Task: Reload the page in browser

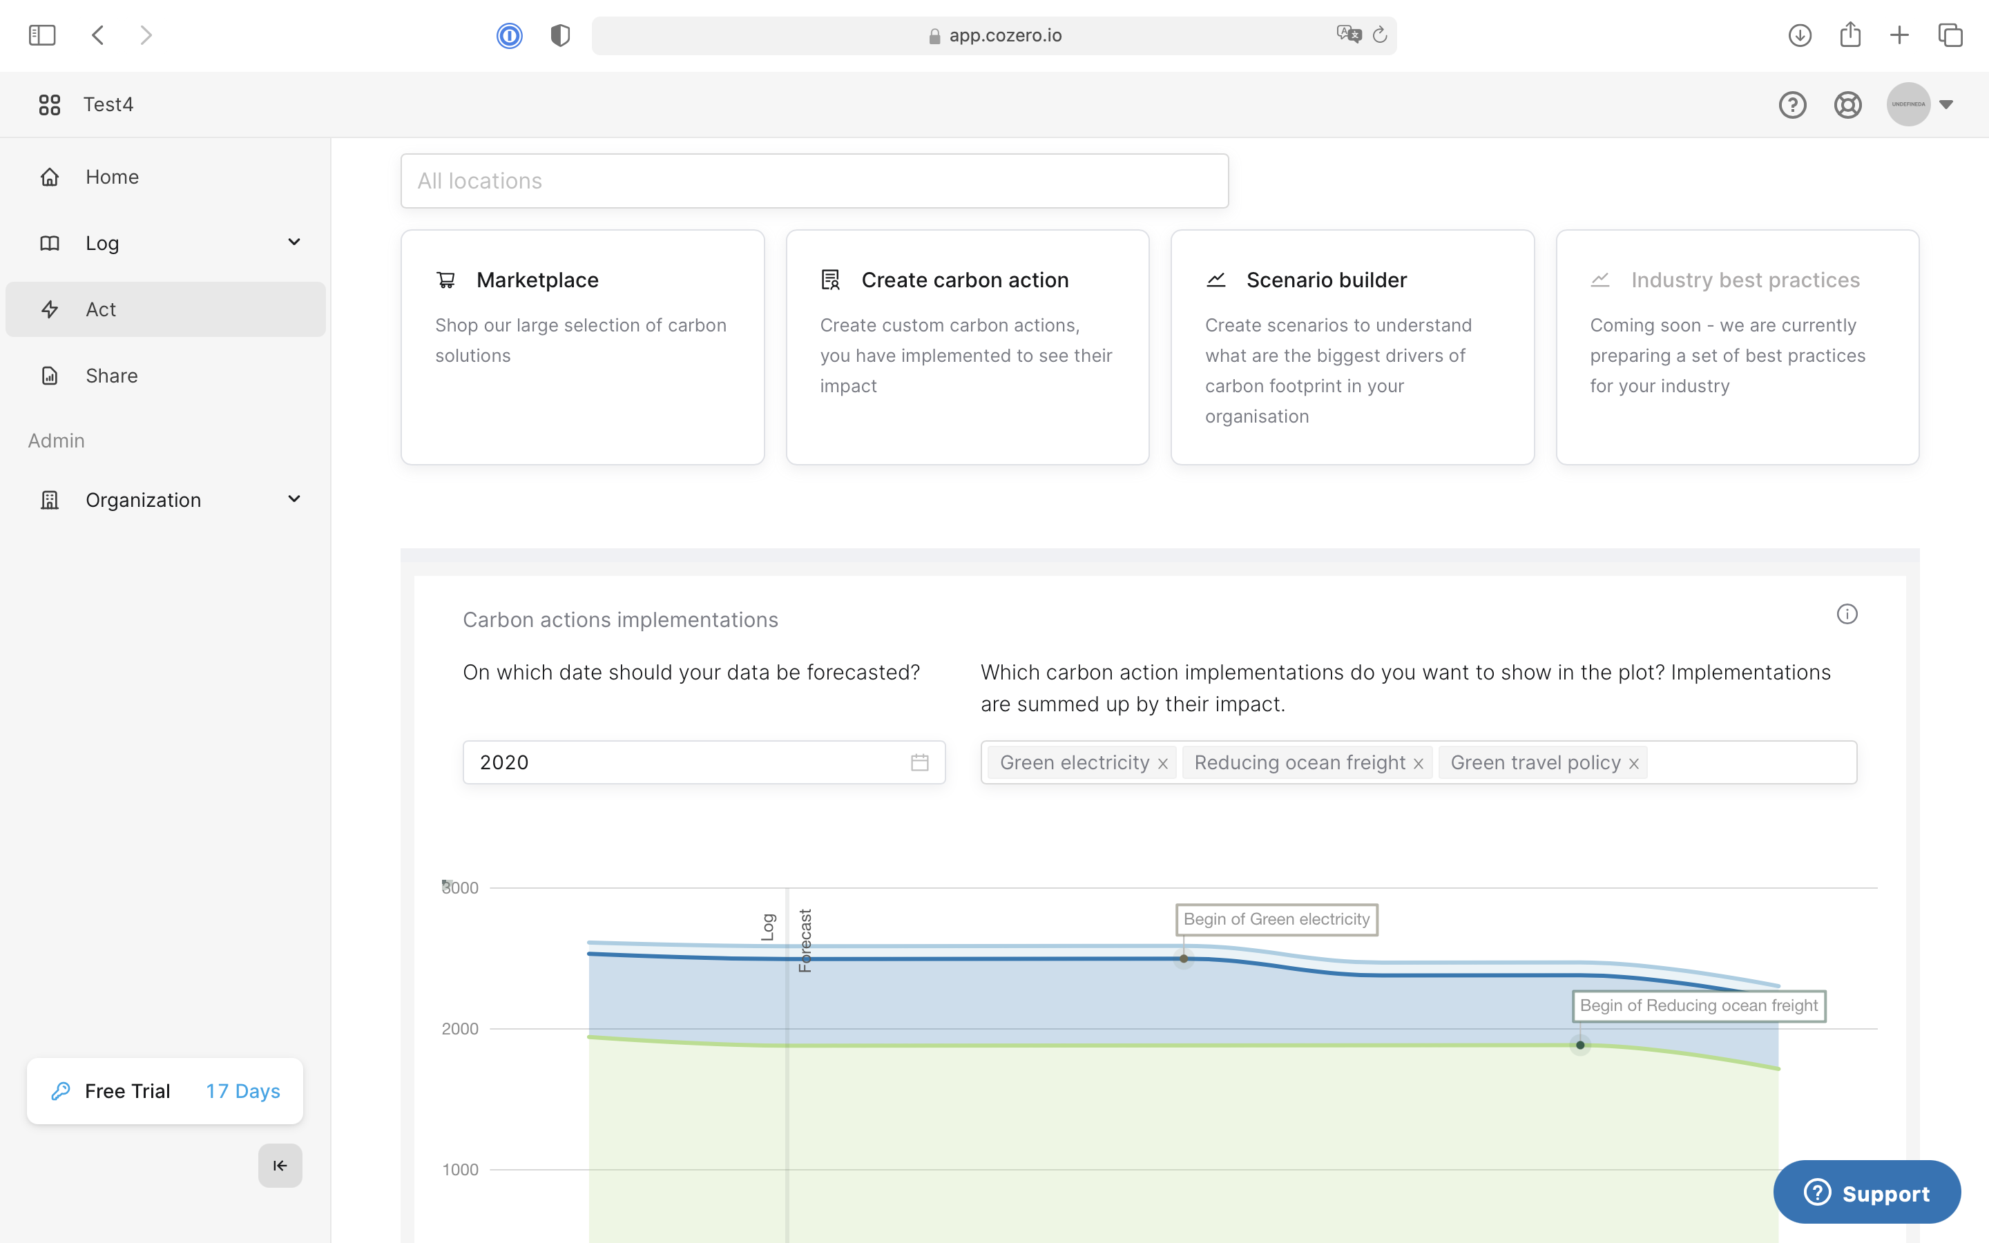Action: pyautogui.click(x=1380, y=35)
